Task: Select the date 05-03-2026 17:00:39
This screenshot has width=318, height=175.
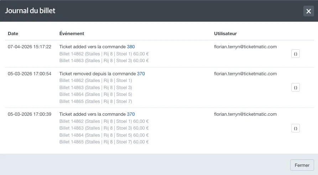Action: click(30, 114)
